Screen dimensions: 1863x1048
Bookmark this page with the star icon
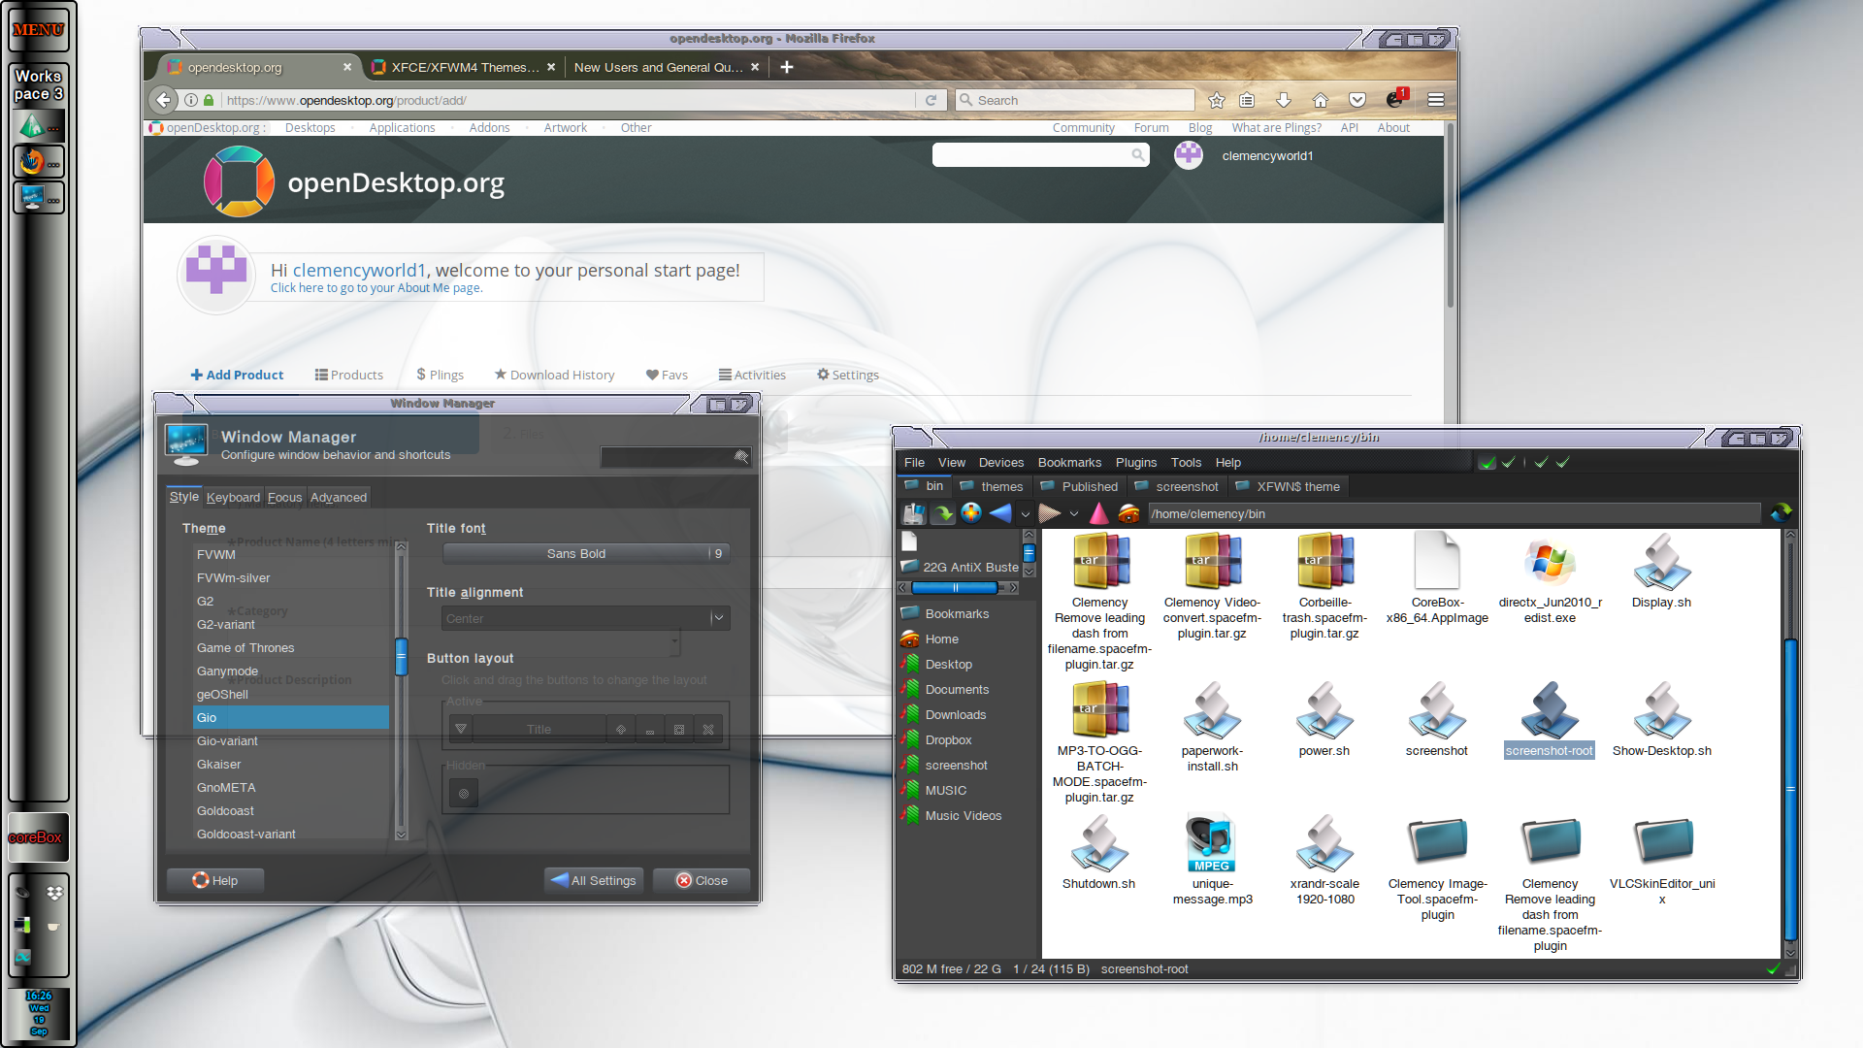pos(1216,100)
